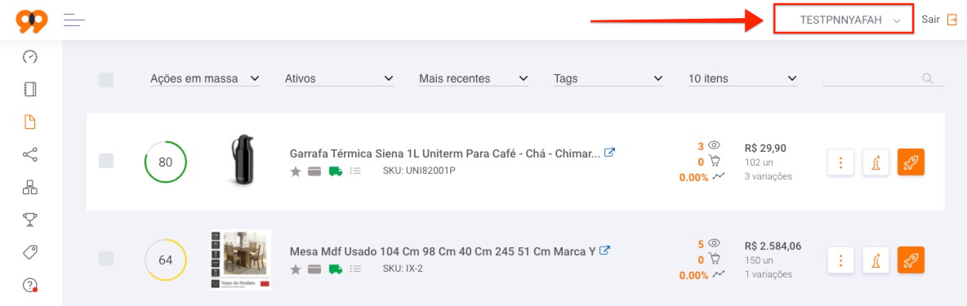This screenshot has height=306, width=967.
Task: Toggle the hamburger menu icon
Action: (74, 20)
